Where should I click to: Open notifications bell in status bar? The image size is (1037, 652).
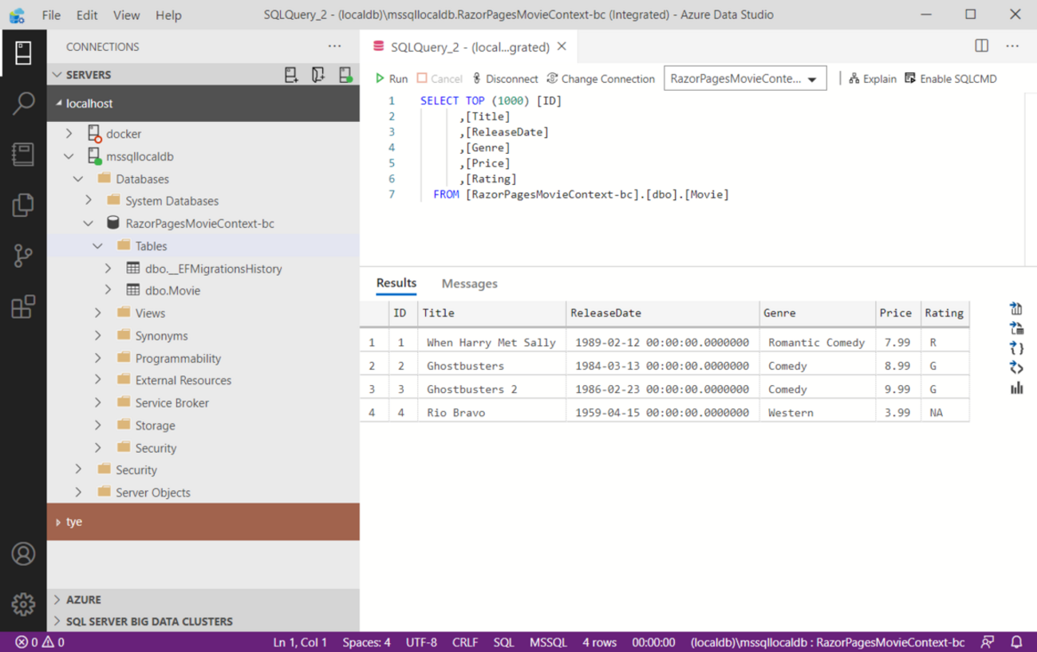coord(1017,642)
